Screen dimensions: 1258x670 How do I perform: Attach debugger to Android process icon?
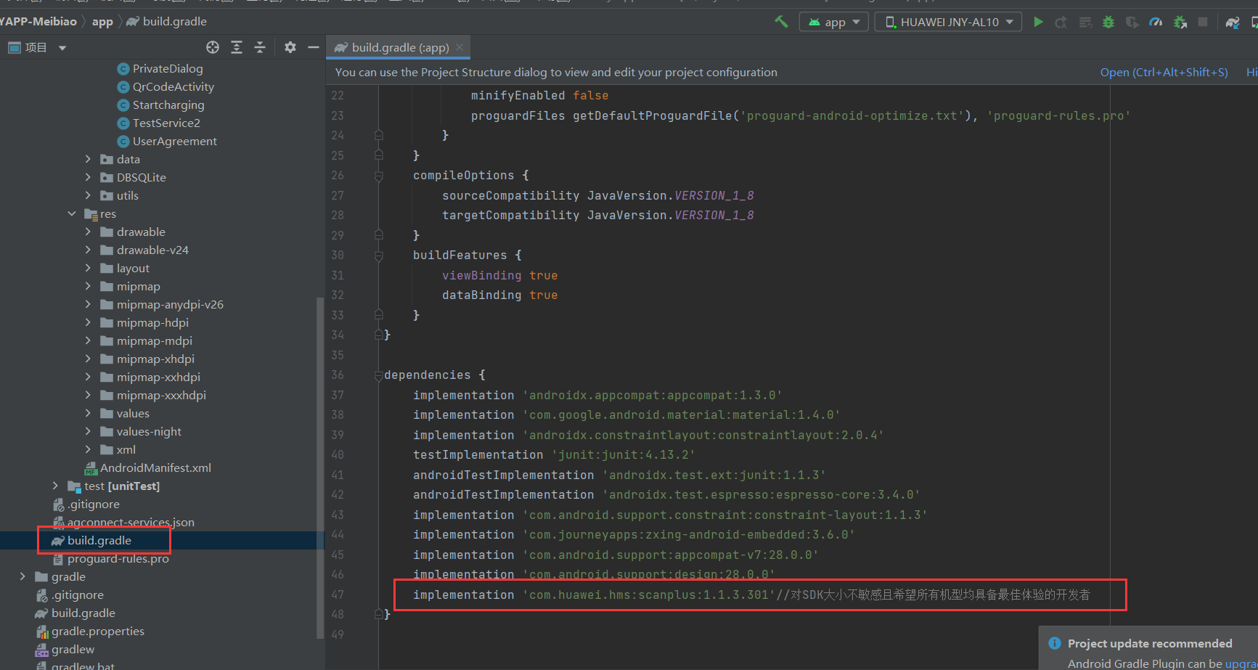point(1180,23)
